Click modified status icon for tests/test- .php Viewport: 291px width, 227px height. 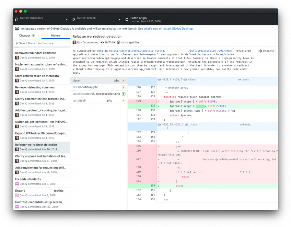pyautogui.click(x=123, y=101)
